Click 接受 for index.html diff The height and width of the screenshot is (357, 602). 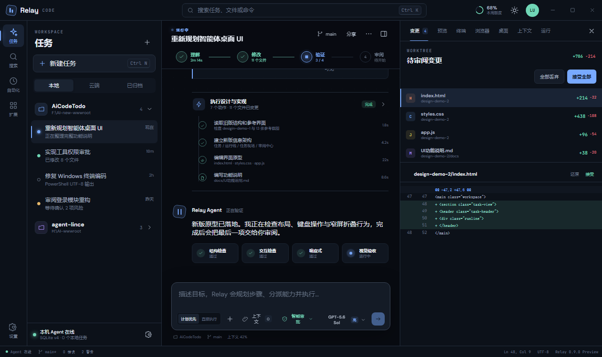click(x=590, y=174)
